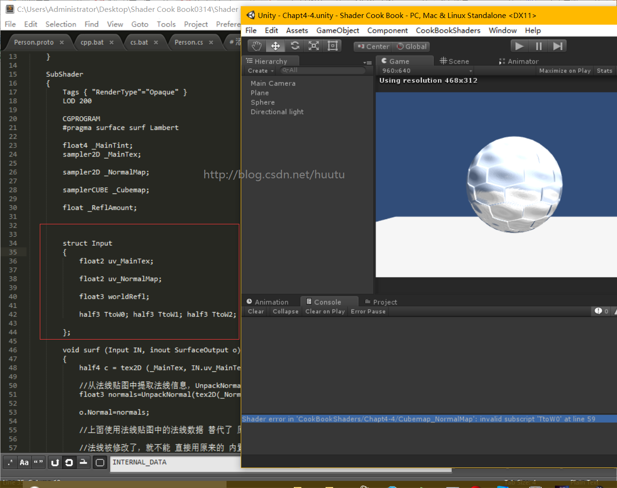Close the Person.proto tab
The height and width of the screenshot is (488, 617).
click(62, 43)
